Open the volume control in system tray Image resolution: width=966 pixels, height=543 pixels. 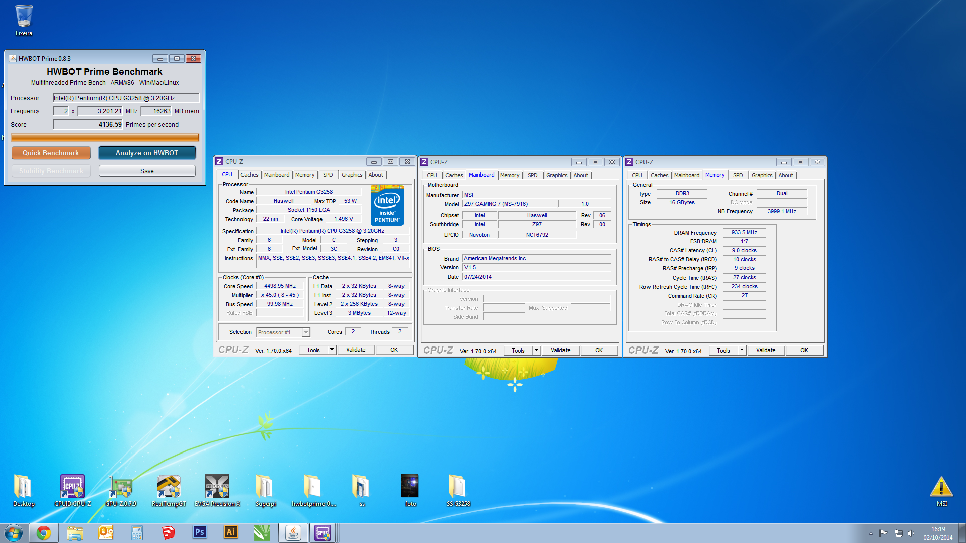[911, 533]
